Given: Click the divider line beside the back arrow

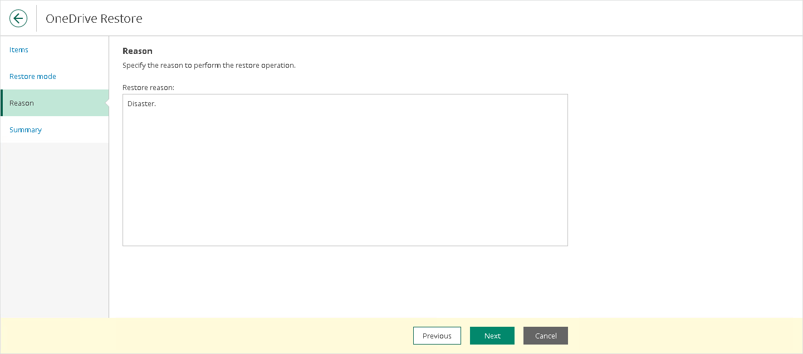Looking at the screenshot, I should tap(36, 18).
